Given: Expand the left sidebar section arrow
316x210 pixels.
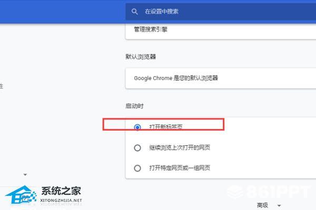Looking at the screenshot, I should [x=25, y=175].
